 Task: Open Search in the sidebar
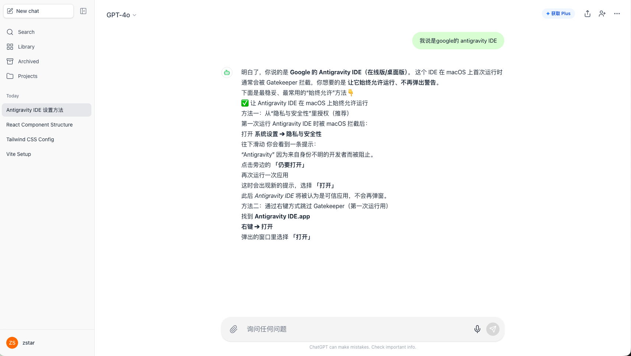click(26, 32)
